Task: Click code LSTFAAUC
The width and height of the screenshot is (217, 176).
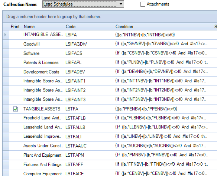Action: pos(76,146)
